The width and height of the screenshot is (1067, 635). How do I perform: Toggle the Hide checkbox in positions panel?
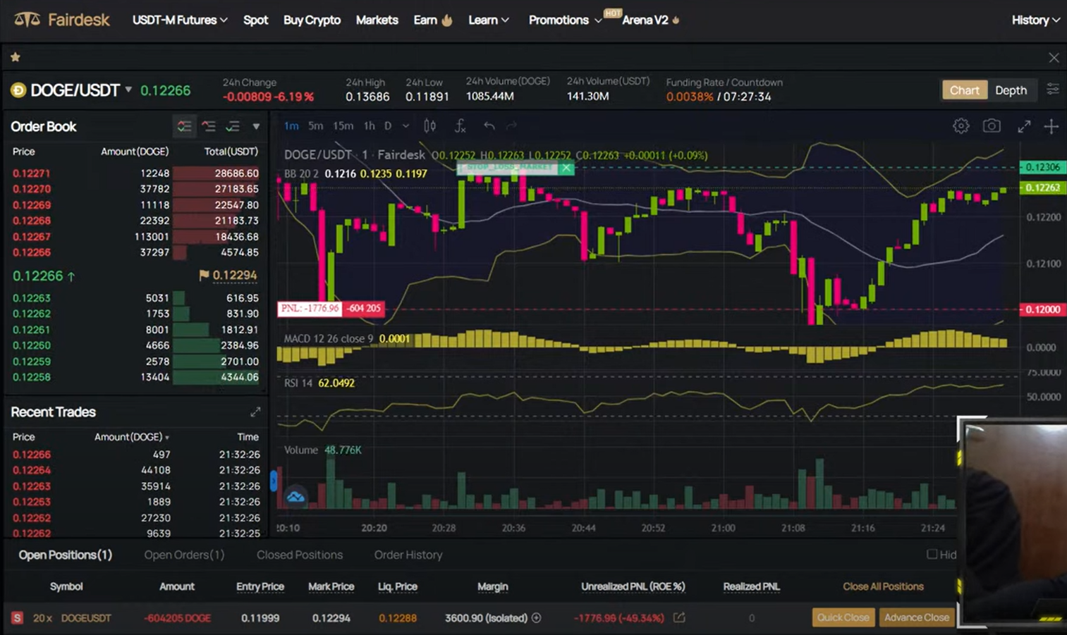click(932, 555)
